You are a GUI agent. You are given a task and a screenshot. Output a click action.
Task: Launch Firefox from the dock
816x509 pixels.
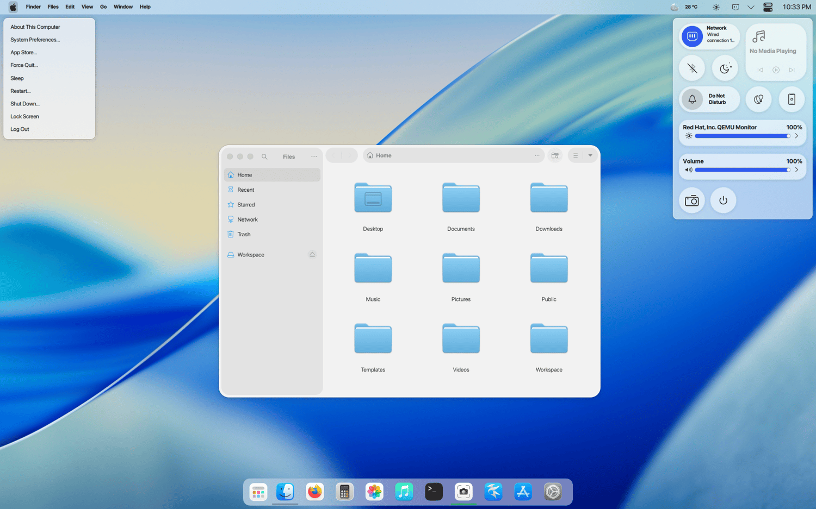tap(315, 492)
